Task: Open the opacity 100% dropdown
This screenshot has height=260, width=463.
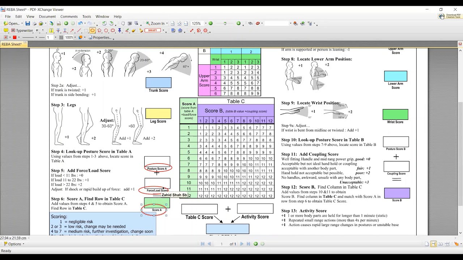Action: click(75, 38)
